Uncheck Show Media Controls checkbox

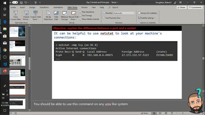click(80, 19)
